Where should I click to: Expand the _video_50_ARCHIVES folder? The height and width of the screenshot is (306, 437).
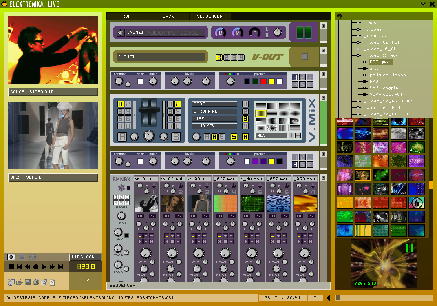(x=358, y=101)
